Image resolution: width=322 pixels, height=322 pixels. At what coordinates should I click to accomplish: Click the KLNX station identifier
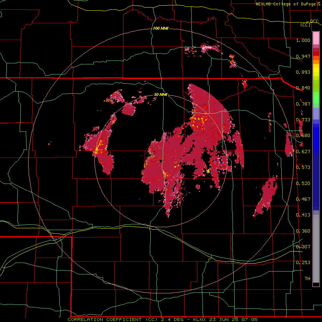coord(200,319)
